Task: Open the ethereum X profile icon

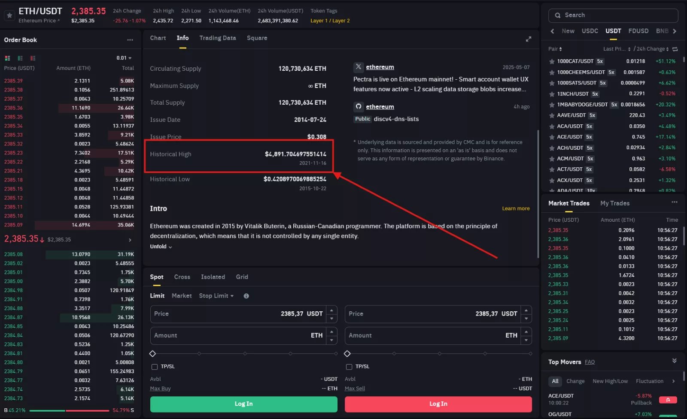Action: pyautogui.click(x=359, y=67)
